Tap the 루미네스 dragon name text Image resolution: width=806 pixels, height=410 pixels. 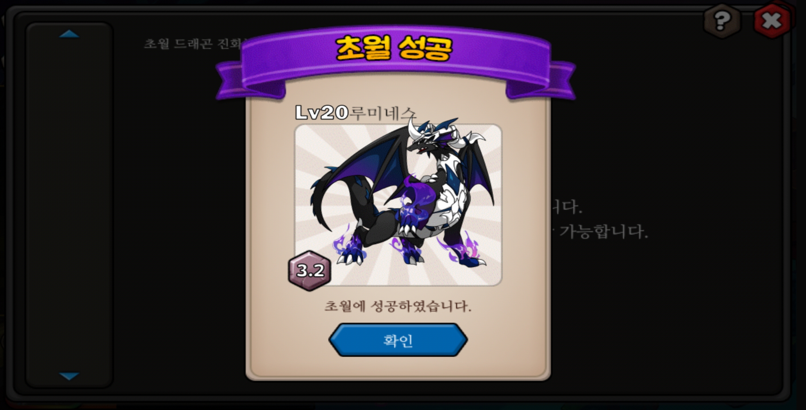pos(382,113)
